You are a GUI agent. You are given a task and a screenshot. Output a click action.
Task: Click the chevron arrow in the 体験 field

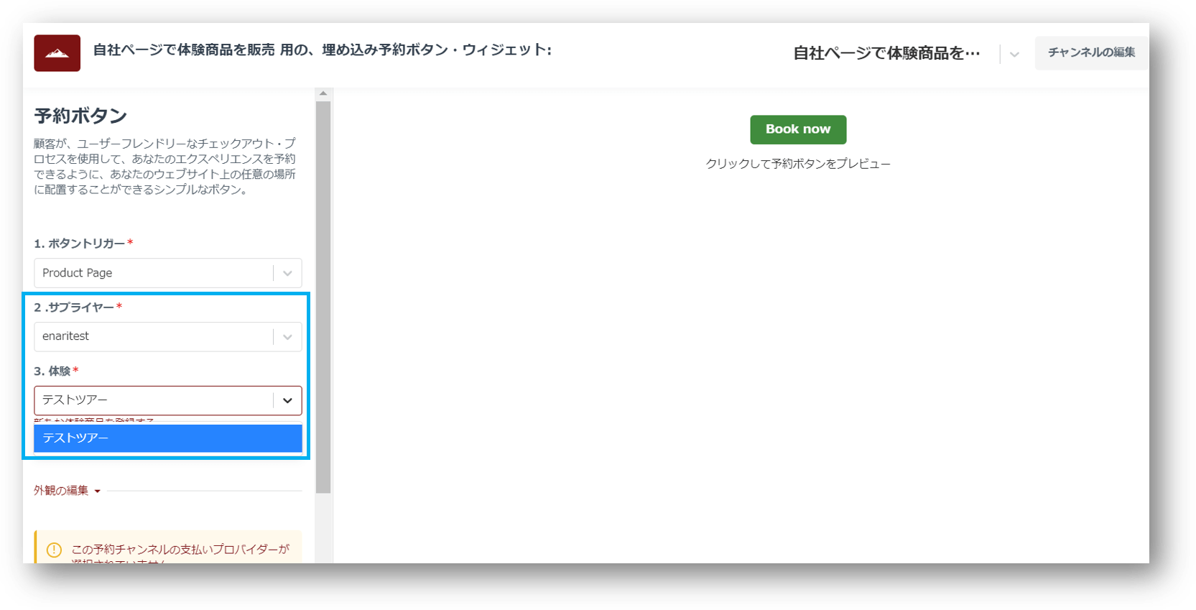[x=287, y=401]
